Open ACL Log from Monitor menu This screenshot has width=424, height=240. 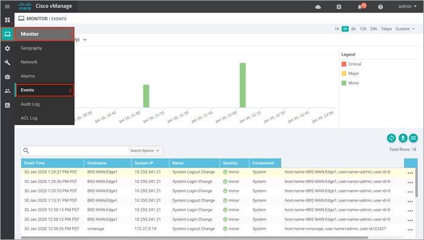click(x=44, y=118)
